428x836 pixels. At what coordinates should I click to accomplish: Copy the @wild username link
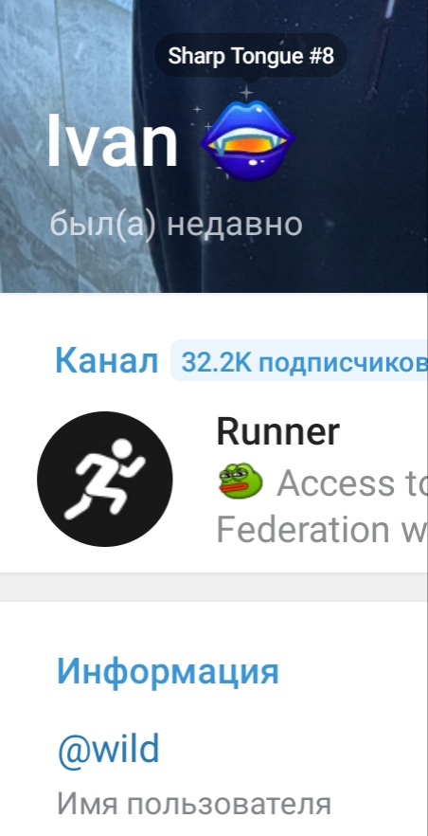point(108,749)
